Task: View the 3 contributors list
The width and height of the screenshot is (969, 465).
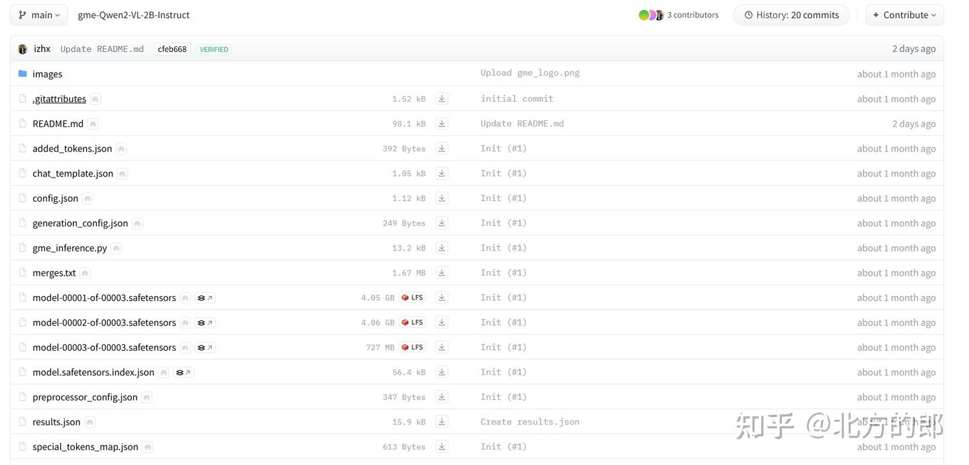Action: (679, 15)
